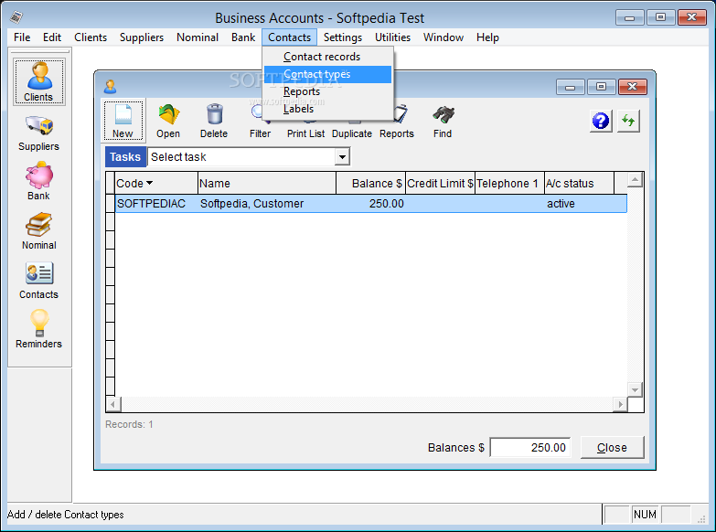Open the Edit menu
716x532 pixels.
52,37
